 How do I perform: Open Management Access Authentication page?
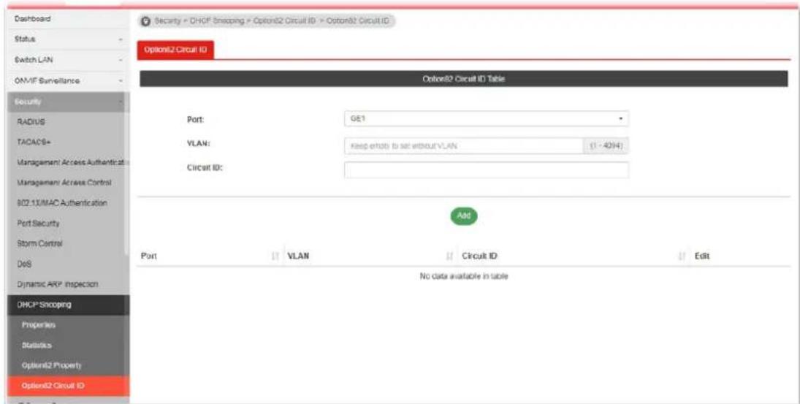tap(69, 162)
